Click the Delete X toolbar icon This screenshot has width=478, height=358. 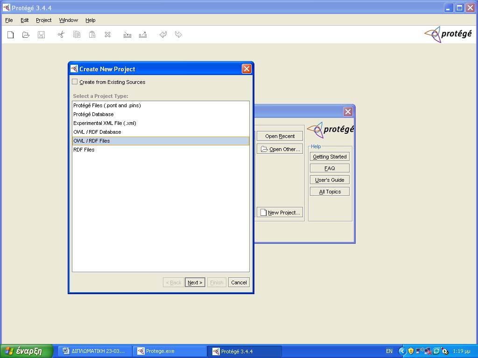pyautogui.click(x=108, y=34)
